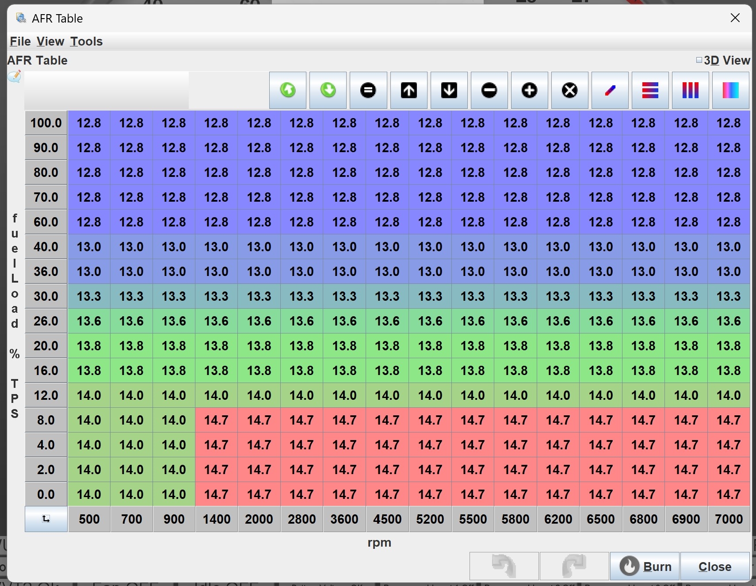756x586 pixels.
Task: Click the minus subtract icon
Action: [489, 90]
